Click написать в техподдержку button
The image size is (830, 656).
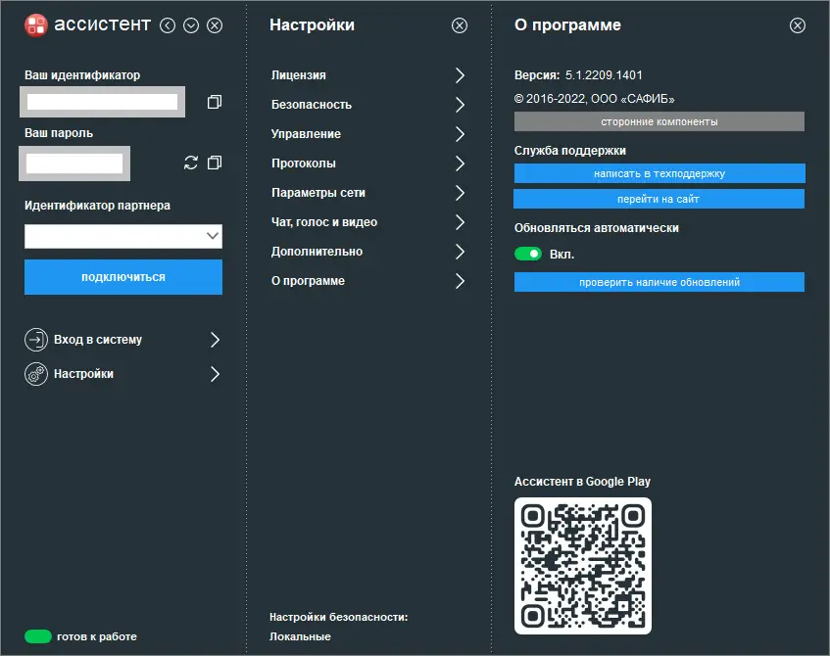click(x=659, y=173)
